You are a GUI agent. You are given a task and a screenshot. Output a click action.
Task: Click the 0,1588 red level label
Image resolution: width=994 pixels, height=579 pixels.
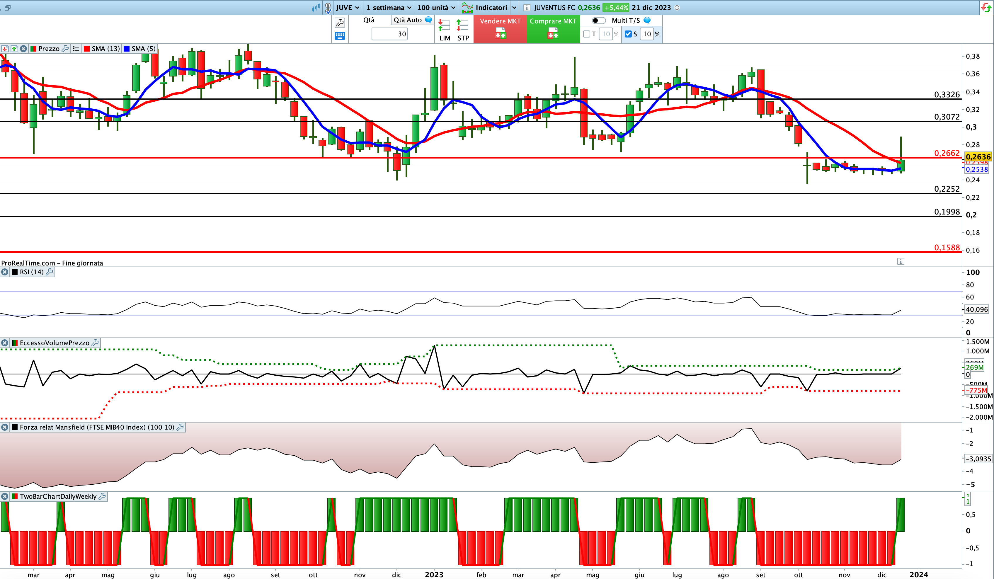947,247
